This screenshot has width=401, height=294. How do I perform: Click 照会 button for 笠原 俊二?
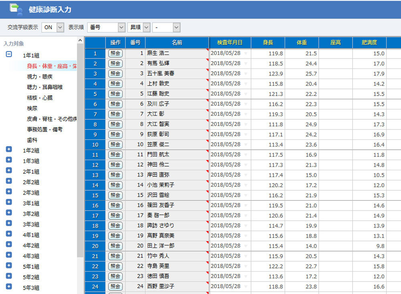point(115,145)
